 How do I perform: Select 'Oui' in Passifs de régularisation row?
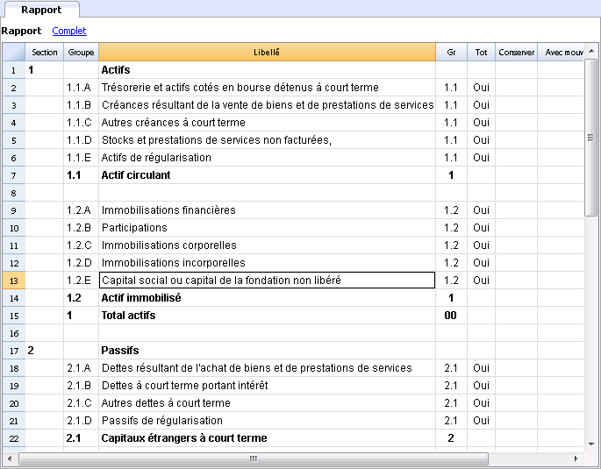tap(481, 421)
